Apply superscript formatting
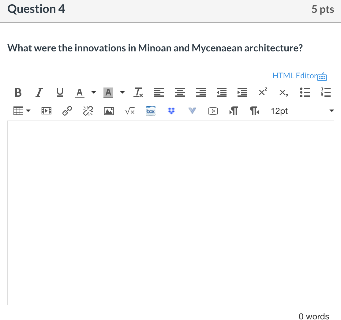341x320 pixels. click(262, 92)
